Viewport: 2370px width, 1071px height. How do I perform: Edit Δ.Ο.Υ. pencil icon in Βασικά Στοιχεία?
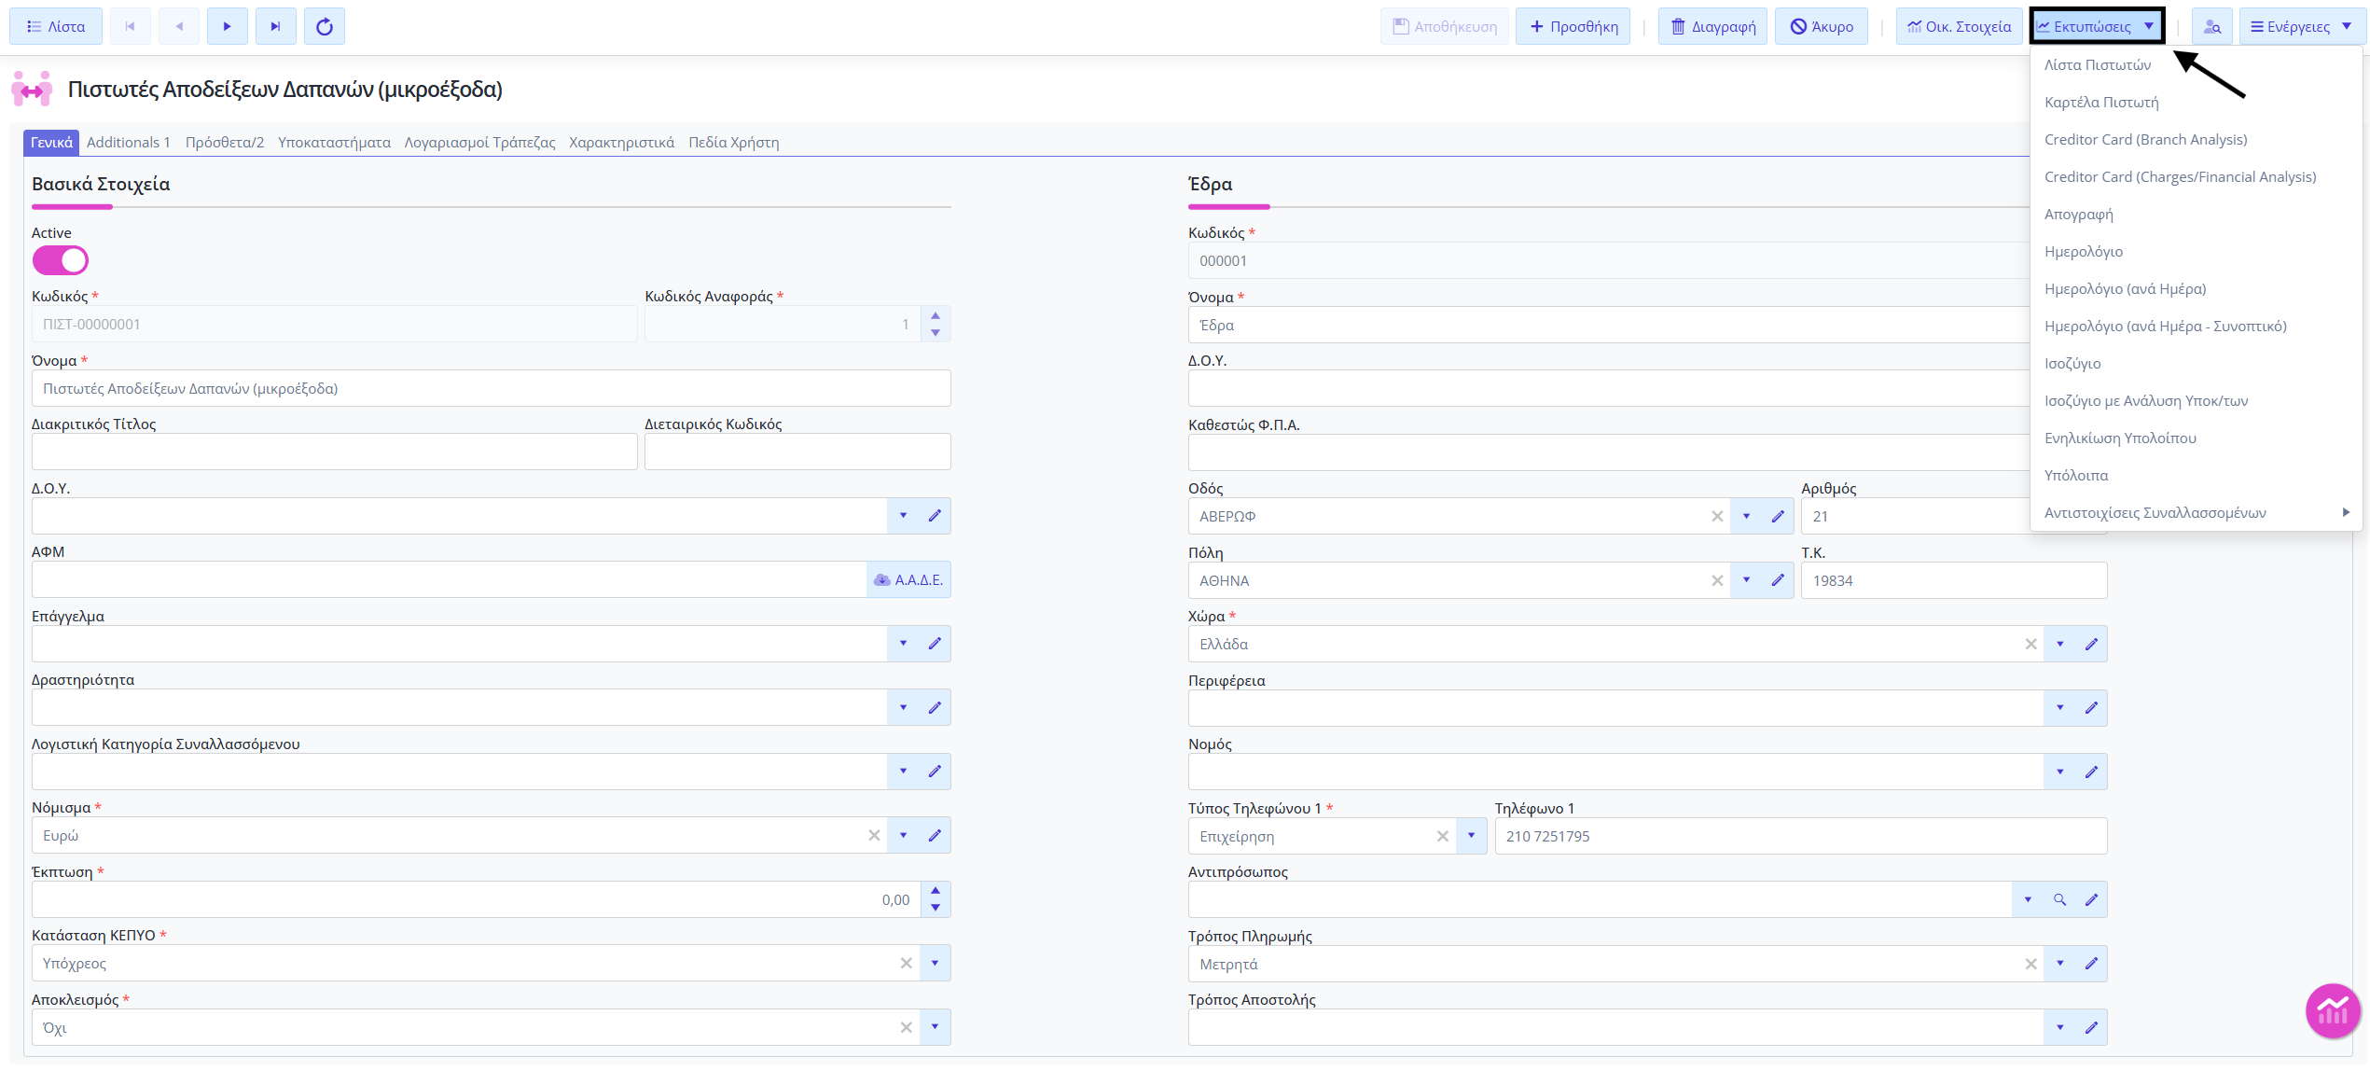935,516
